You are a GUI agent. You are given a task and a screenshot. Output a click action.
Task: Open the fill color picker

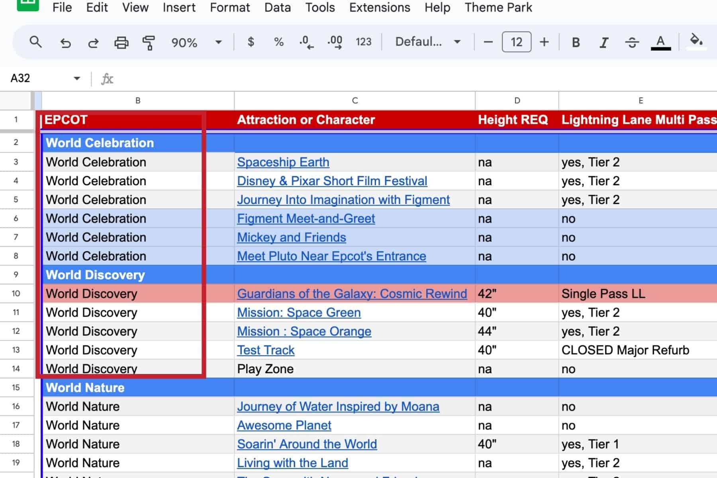coord(696,41)
